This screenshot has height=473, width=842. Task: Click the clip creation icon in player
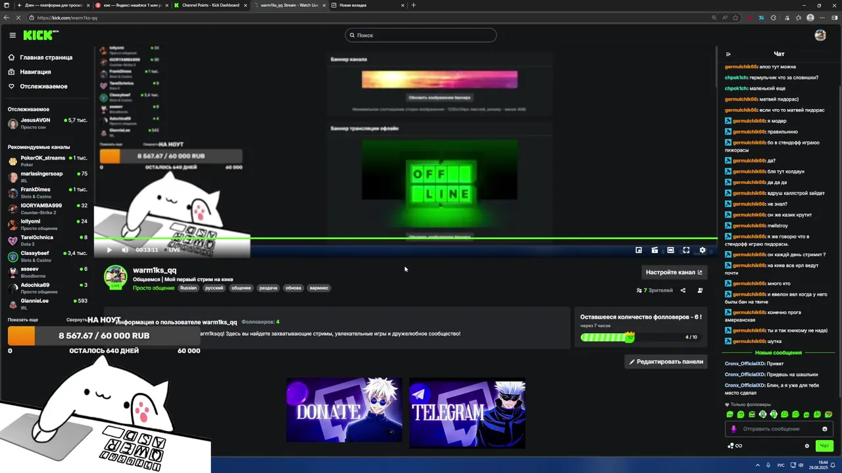[655, 250]
